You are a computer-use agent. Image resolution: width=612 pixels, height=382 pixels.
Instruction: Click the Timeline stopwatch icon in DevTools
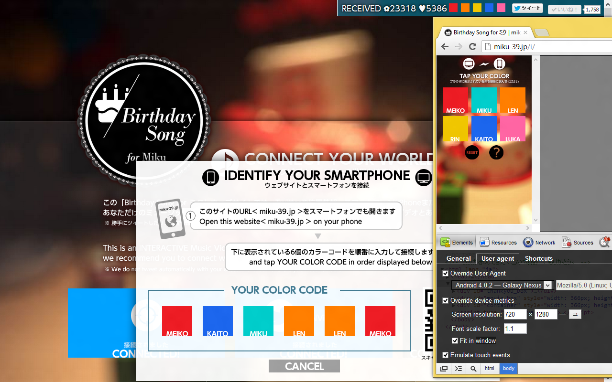point(605,242)
